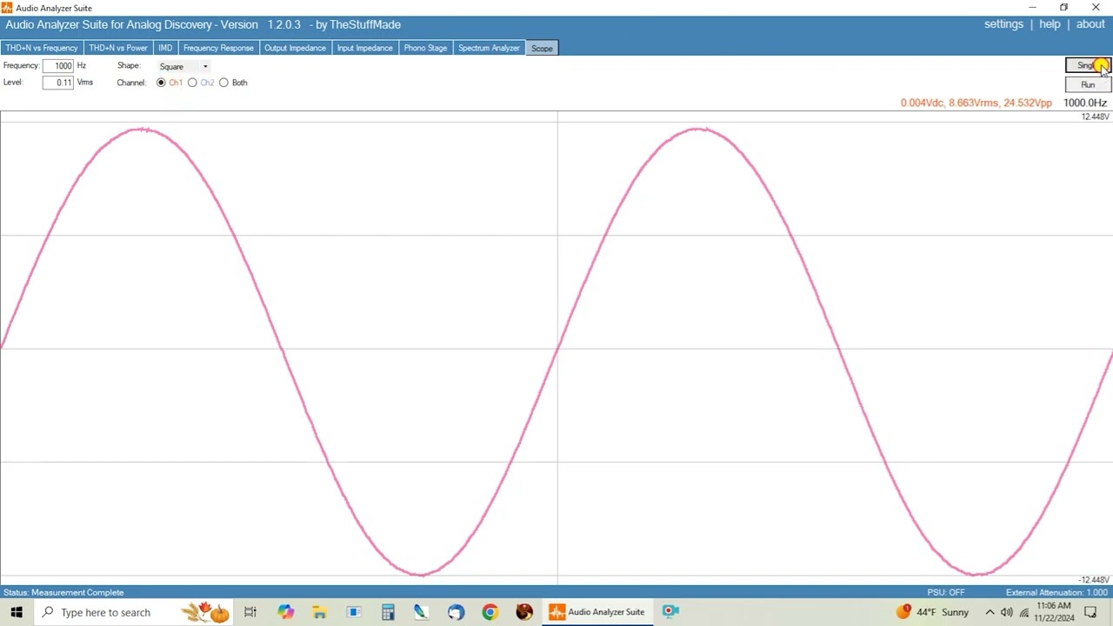Click the Single capture button
The image size is (1113, 626).
pyautogui.click(x=1088, y=66)
